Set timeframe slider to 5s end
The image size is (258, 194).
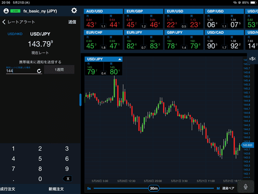89,188
